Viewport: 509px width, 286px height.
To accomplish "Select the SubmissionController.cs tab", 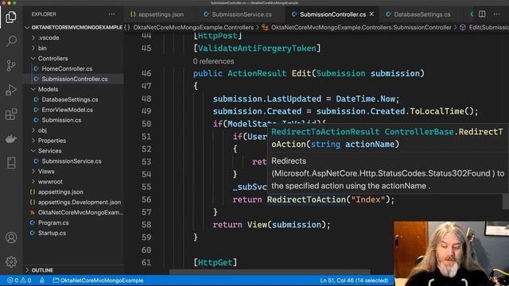I will (328, 14).
